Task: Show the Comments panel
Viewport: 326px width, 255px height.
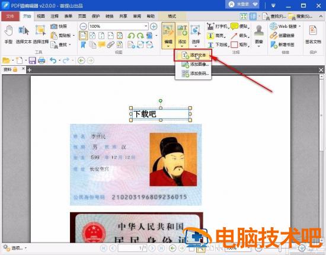Action: click(101, 44)
